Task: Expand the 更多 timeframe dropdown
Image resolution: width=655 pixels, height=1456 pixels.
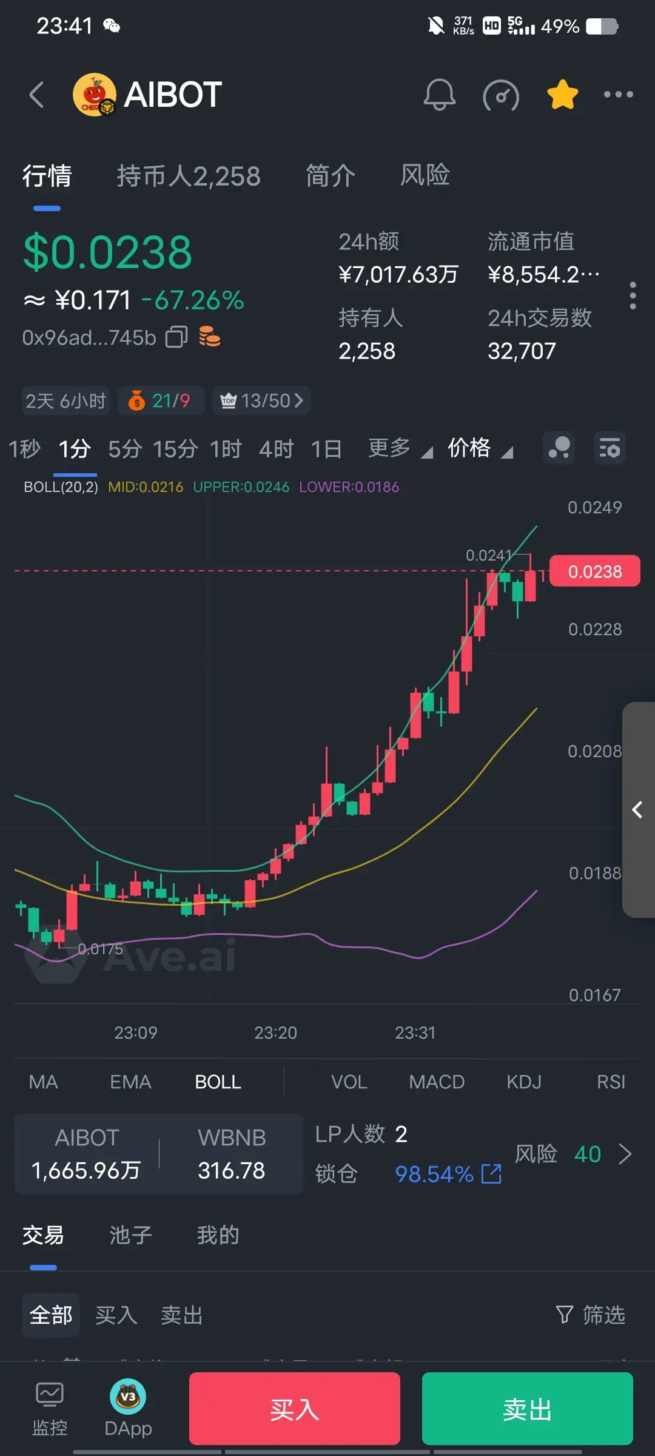Action: [400, 448]
